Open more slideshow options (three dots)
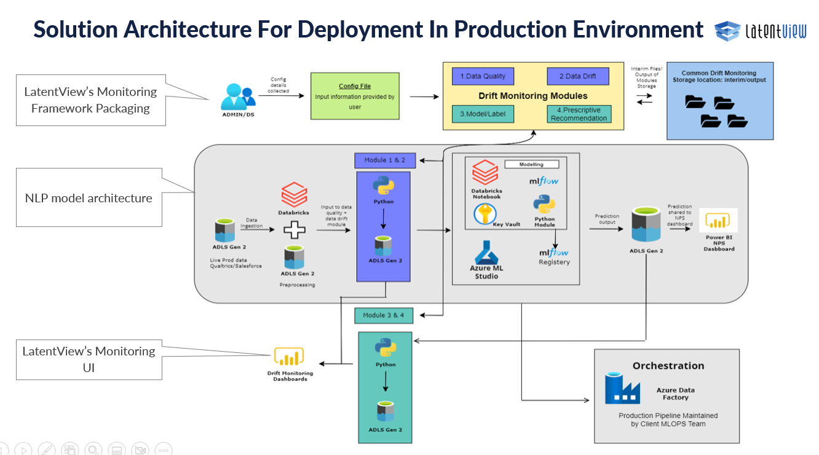Screen dimensions: 819x455 pos(164,450)
